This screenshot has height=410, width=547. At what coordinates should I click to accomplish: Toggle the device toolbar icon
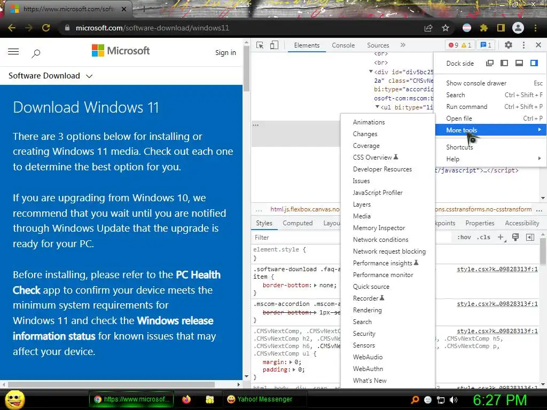274,45
